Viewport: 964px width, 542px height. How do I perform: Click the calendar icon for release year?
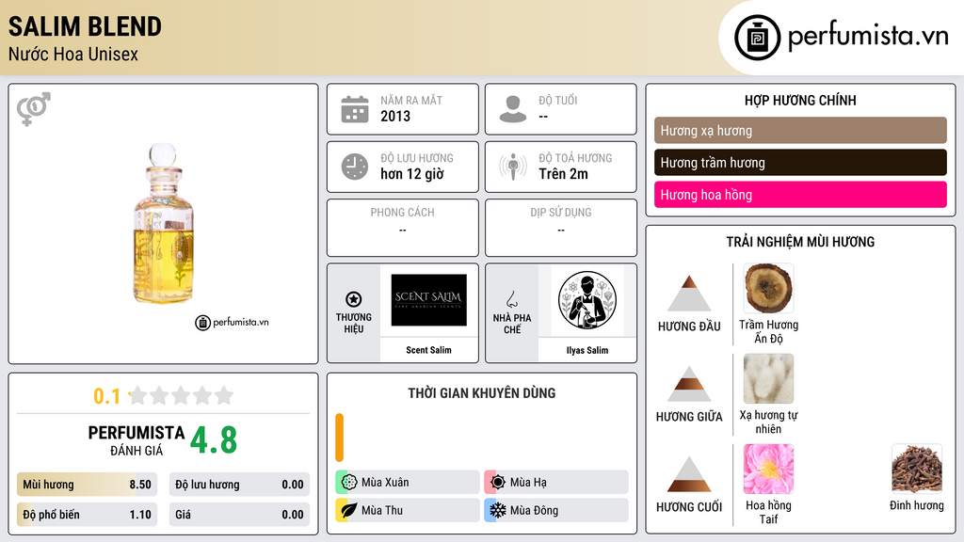pos(355,109)
